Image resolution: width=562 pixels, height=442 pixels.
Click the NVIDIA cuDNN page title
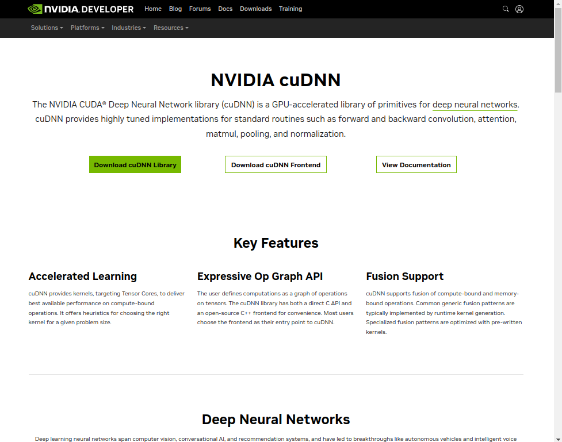(276, 80)
